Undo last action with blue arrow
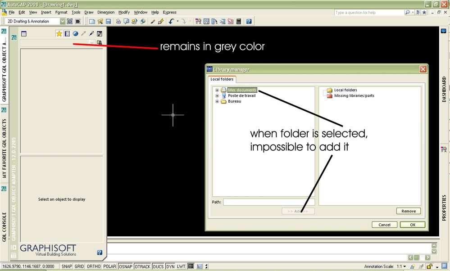Image resolution: width=450 pixels, height=271 pixels. [x=171, y=21]
